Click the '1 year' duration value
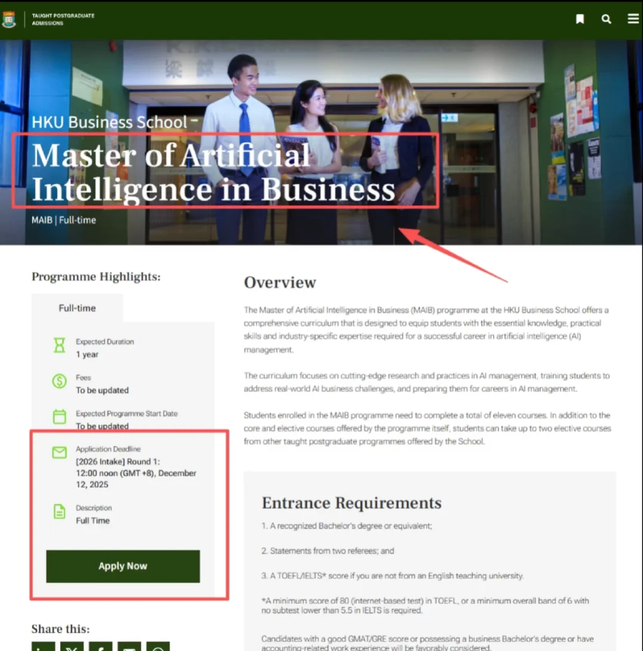The height and width of the screenshot is (651, 643). tap(88, 354)
